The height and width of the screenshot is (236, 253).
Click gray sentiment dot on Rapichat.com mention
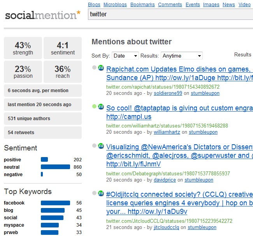tap(94, 68)
